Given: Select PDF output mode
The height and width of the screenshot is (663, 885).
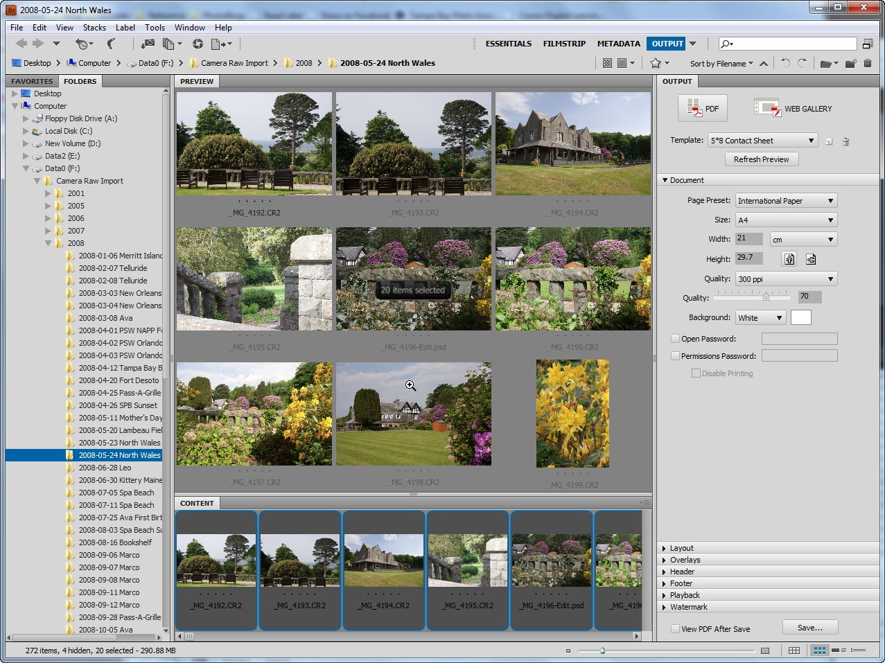Looking at the screenshot, I should tap(703, 108).
